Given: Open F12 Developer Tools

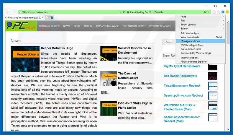Looking at the screenshot, I should pyautogui.click(x=200, y=45).
